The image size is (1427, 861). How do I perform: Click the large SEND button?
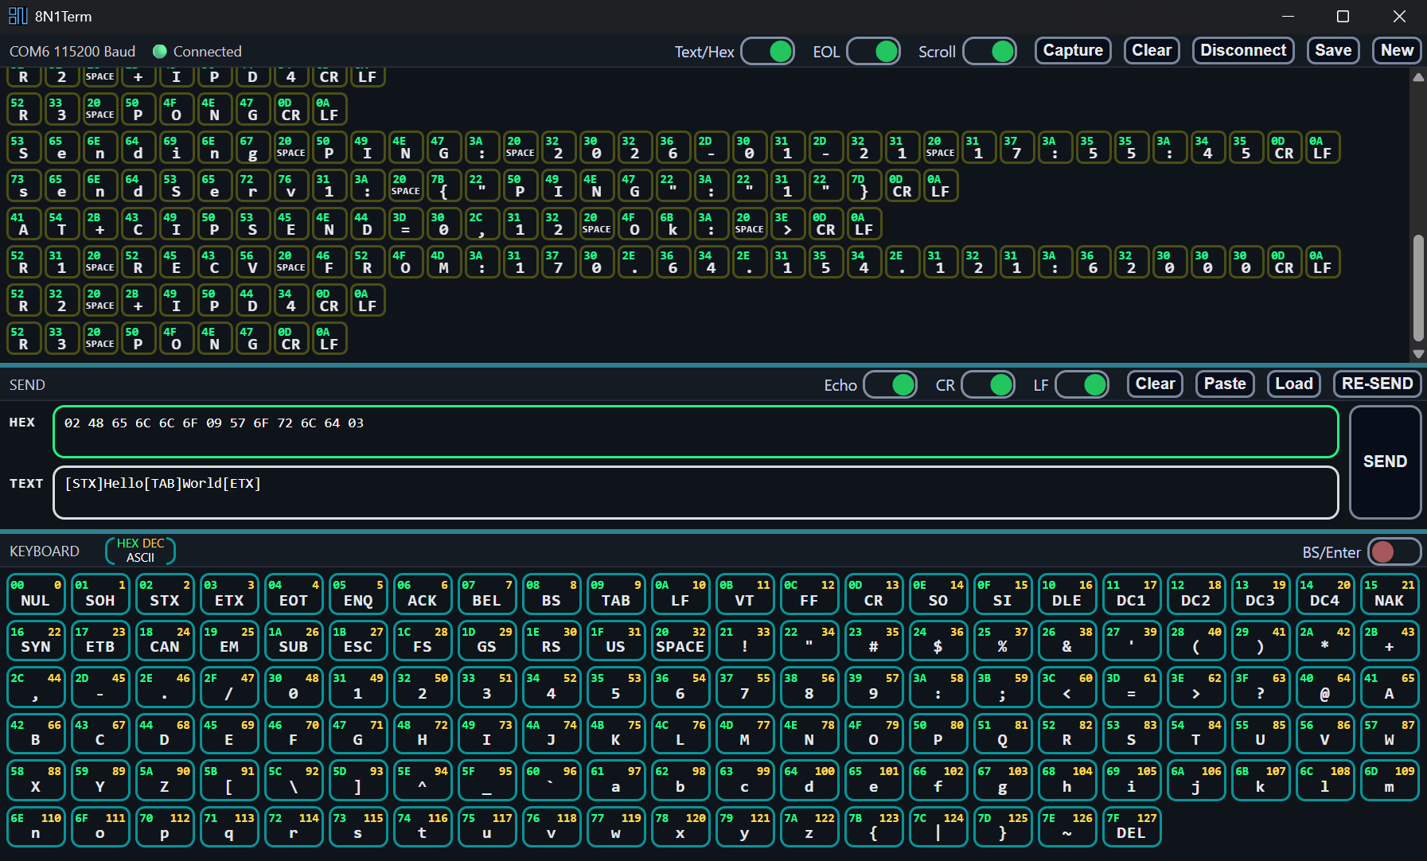pos(1385,462)
